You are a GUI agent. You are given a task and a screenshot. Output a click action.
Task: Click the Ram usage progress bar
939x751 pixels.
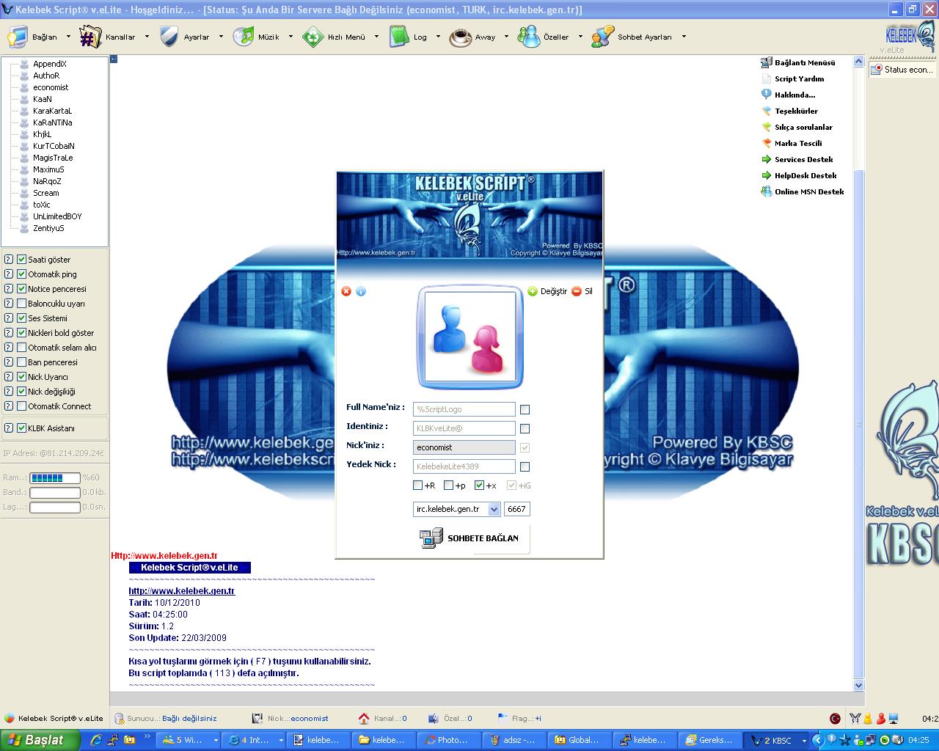(55, 477)
